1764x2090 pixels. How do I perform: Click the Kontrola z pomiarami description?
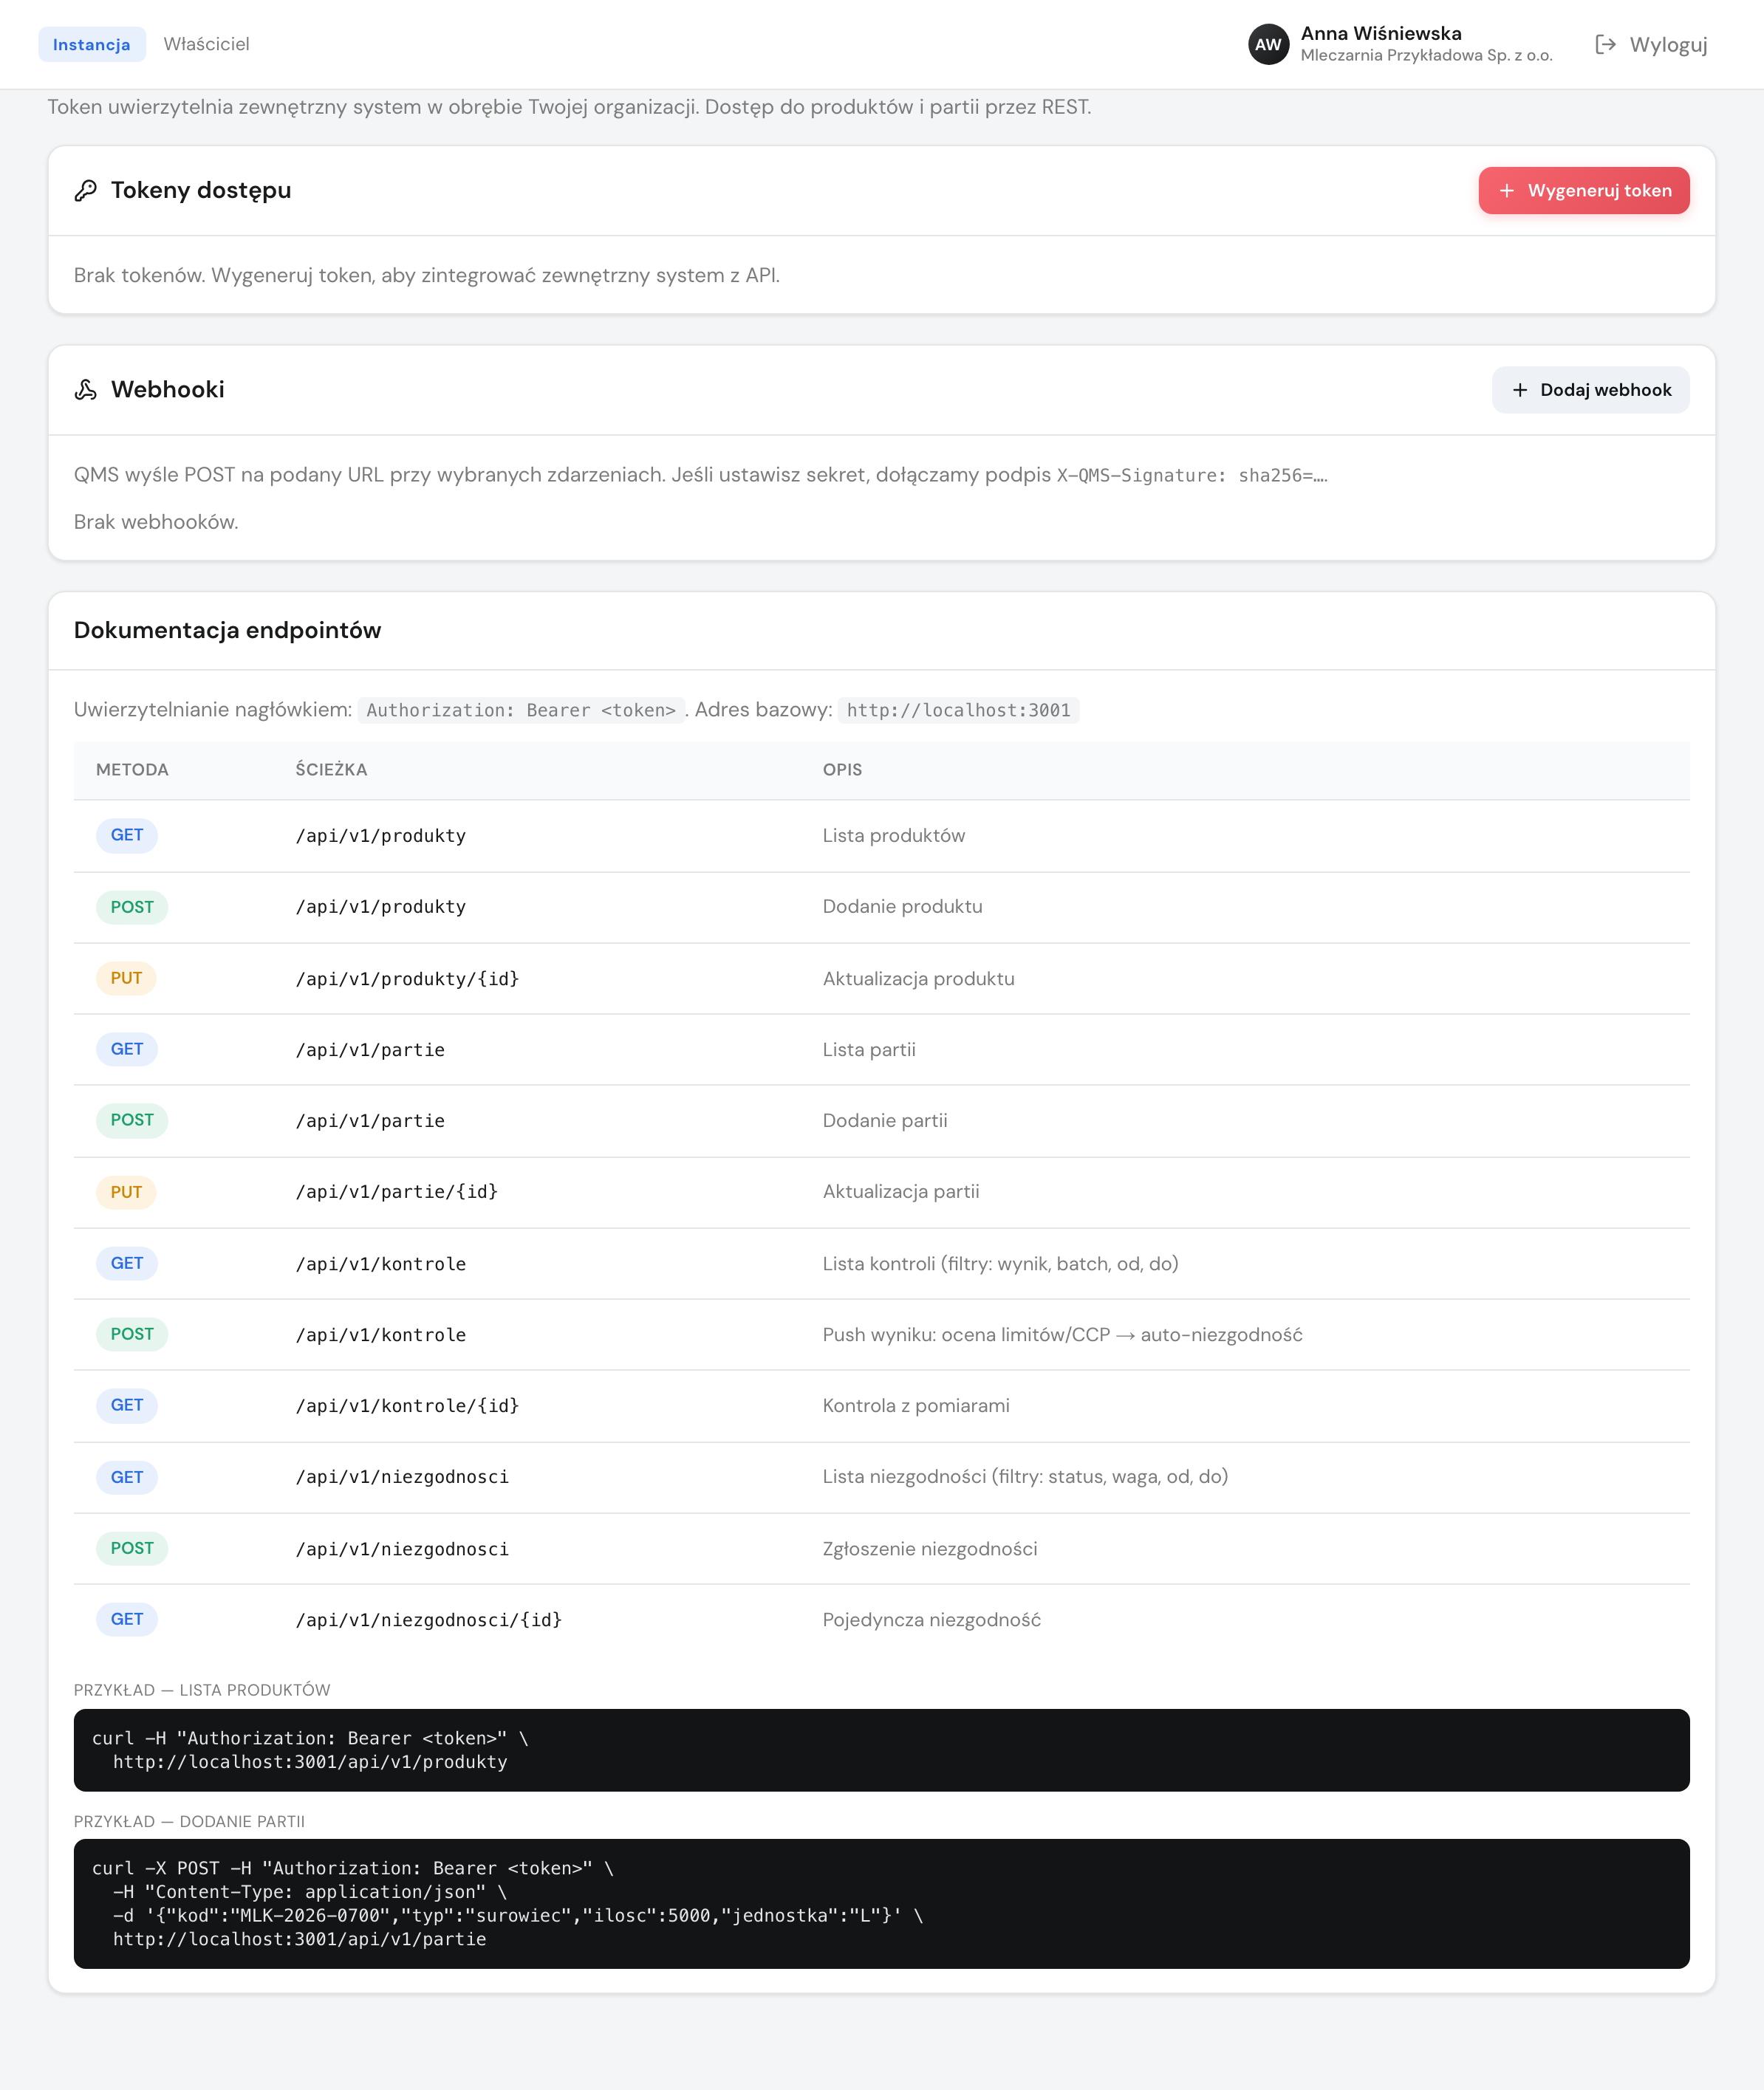pyautogui.click(x=915, y=1405)
